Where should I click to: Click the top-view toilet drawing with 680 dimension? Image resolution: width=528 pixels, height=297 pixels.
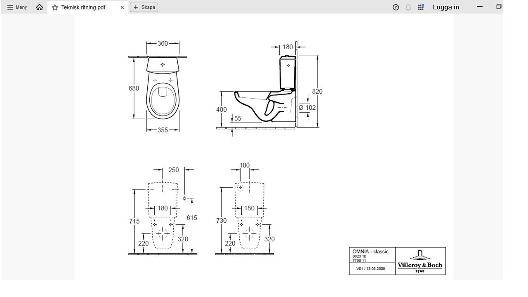tap(163, 89)
